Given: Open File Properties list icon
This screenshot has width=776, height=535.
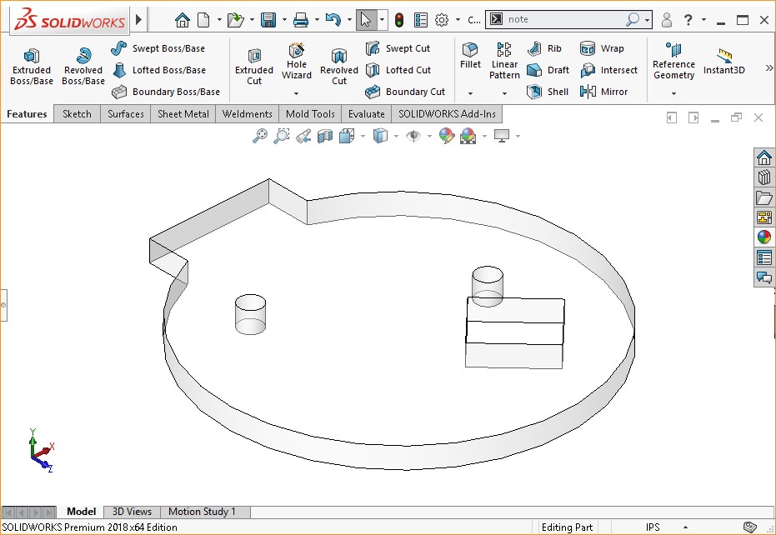Looking at the screenshot, I should [421, 20].
